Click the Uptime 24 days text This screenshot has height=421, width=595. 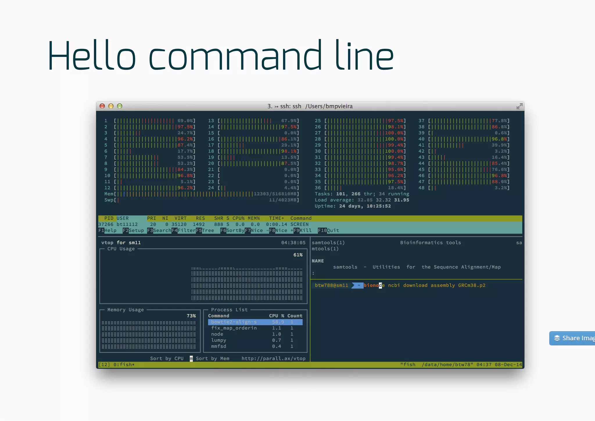(353, 206)
